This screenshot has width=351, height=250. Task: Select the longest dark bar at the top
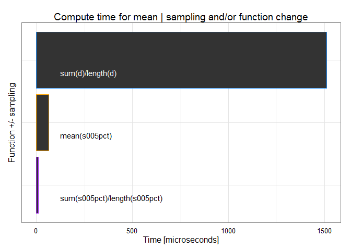coord(181,60)
